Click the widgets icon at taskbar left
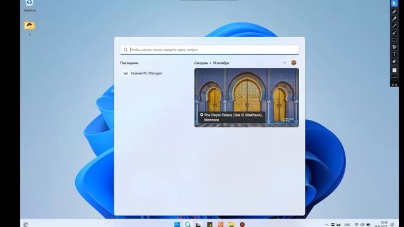 (26, 224)
